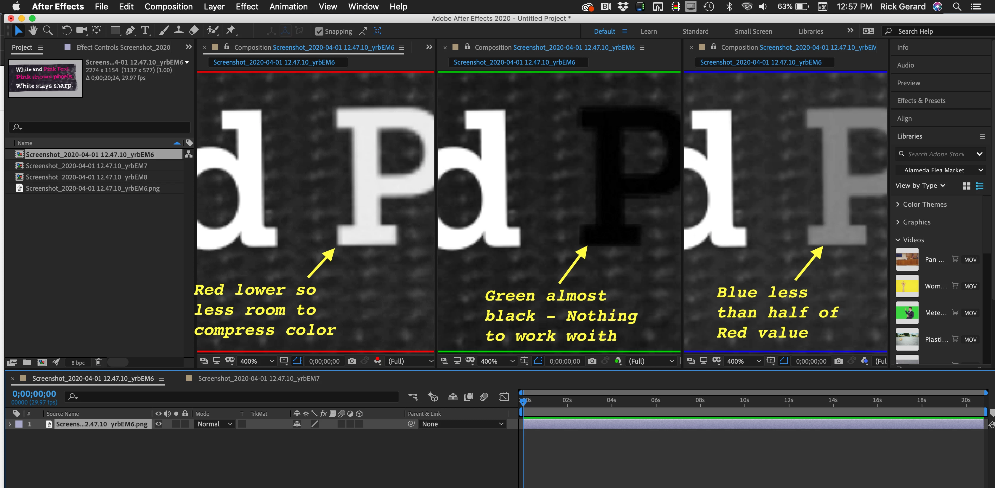The width and height of the screenshot is (995, 488).
Task: Select the Type tool
Action: point(145,30)
